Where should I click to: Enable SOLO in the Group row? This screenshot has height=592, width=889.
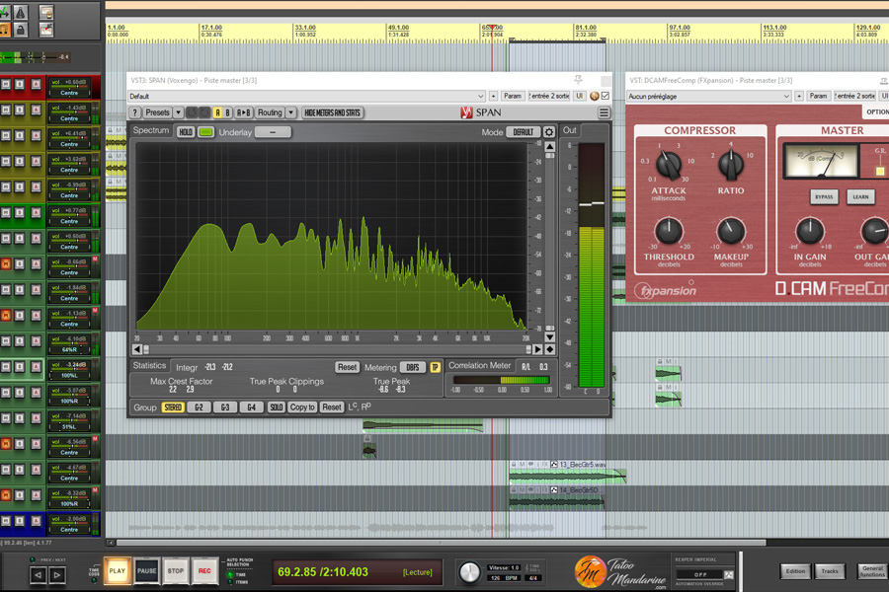(x=277, y=407)
